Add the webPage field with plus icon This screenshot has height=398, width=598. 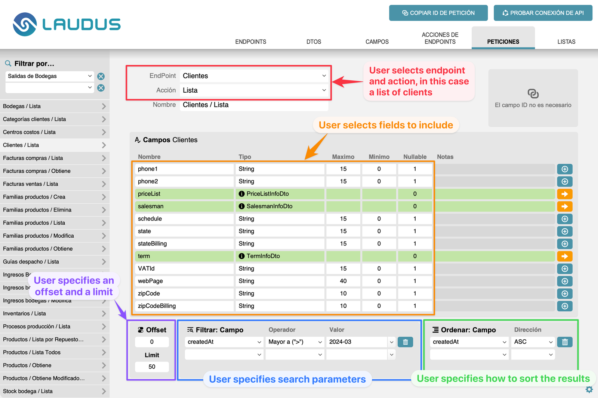point(565,281)
